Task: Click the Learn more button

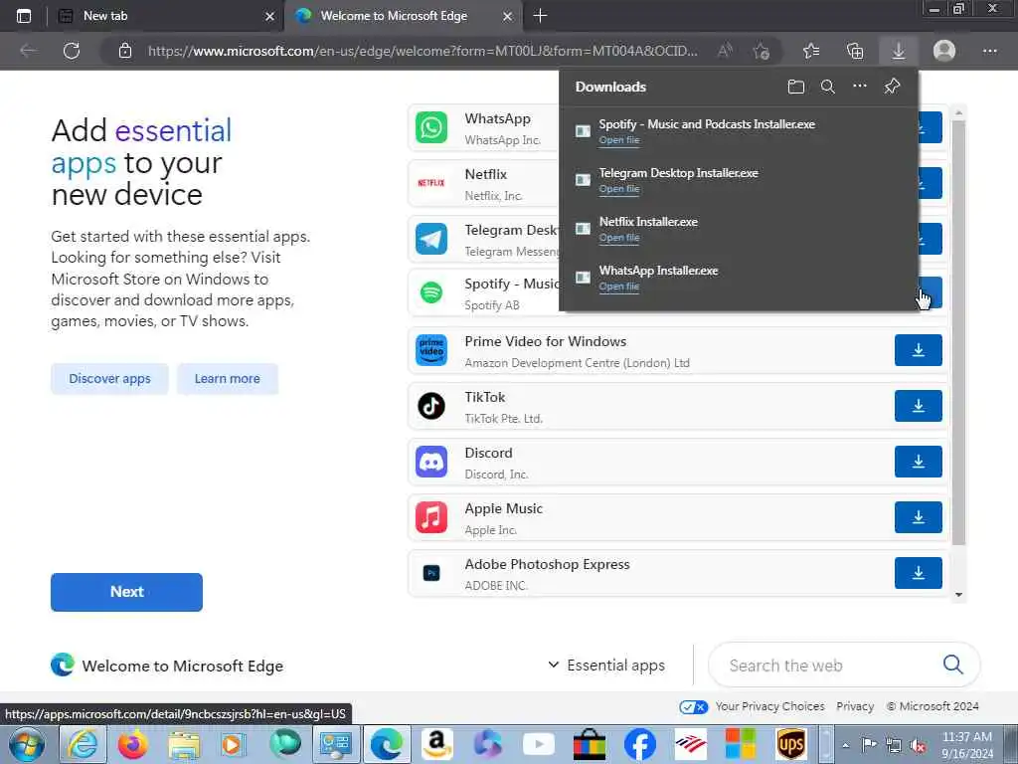Action: pos(228,379)
